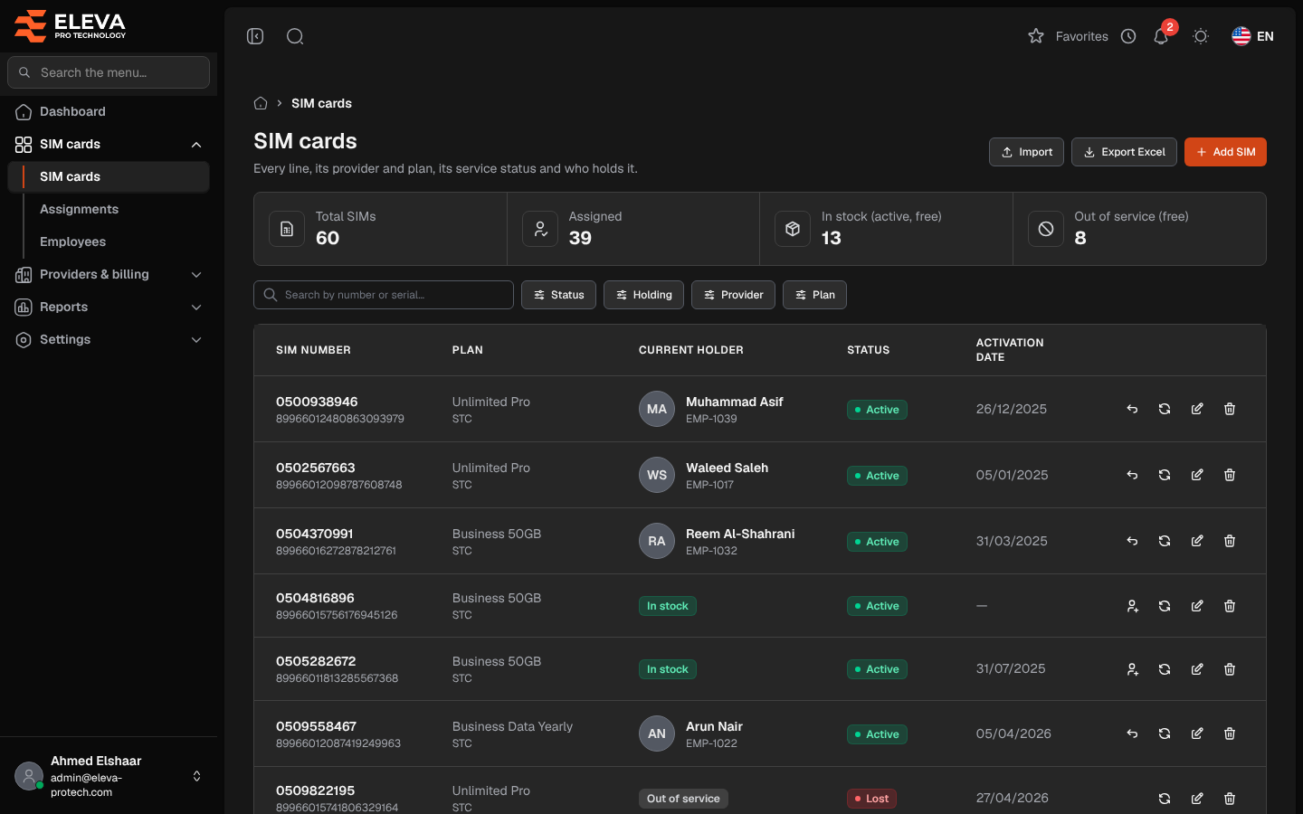Image resolution: width=1303 pixels, height=814 pixels.
Task: Click the Export Excel button
Action: 1124,152
